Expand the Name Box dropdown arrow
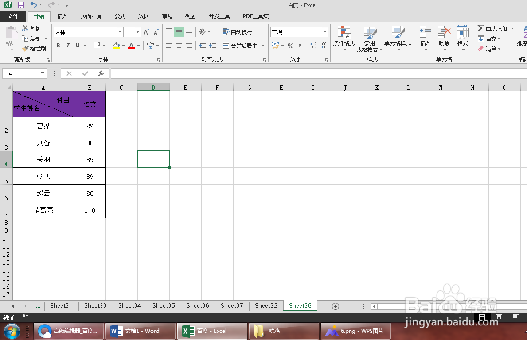 43,73
